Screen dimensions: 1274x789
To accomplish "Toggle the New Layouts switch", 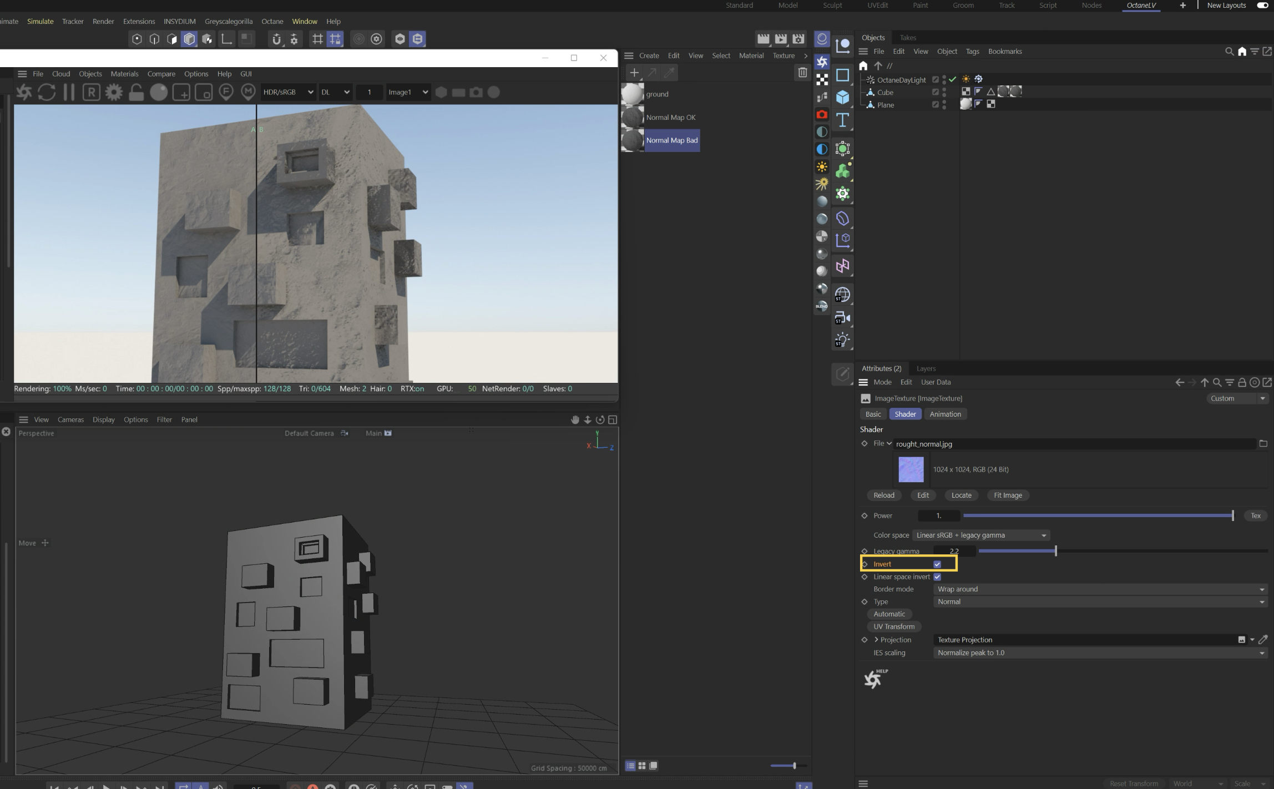I will pyautogui.click(x=1262, y=6).
